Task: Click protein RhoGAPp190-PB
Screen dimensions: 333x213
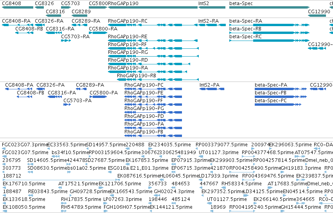Action: point(153,136)
